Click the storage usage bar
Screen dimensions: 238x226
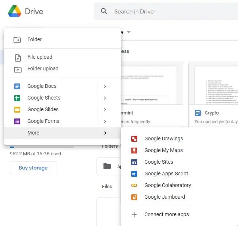[x=42, y=147]
